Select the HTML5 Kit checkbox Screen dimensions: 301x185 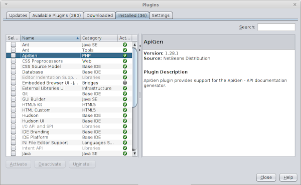(13, 104)
